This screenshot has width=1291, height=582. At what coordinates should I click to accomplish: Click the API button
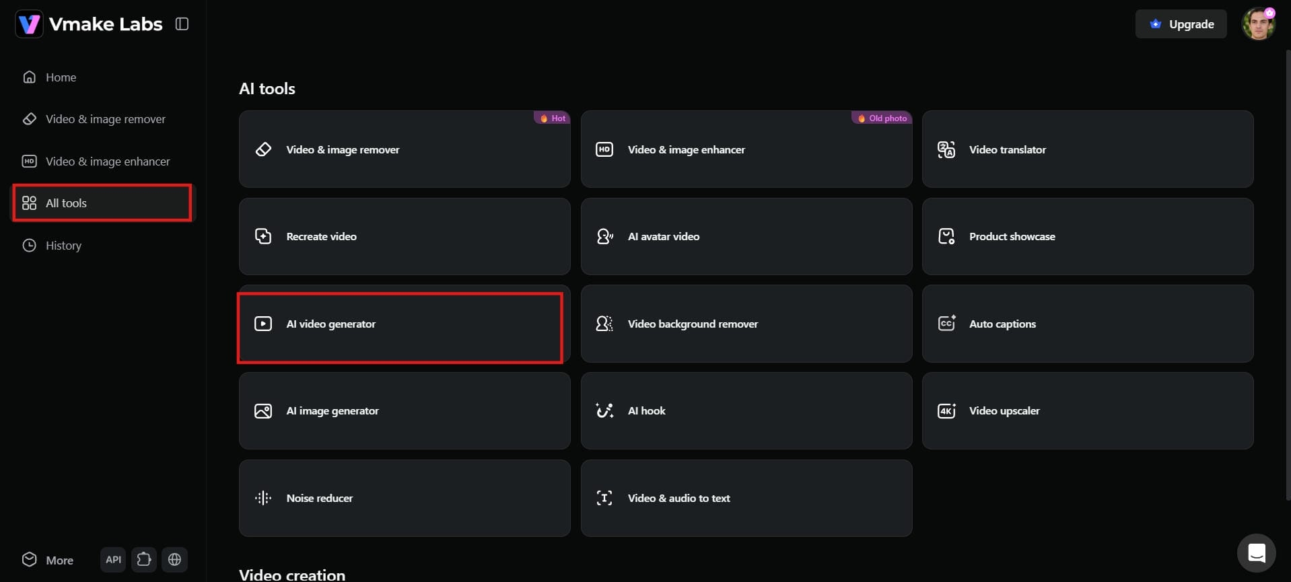(113, 560)
